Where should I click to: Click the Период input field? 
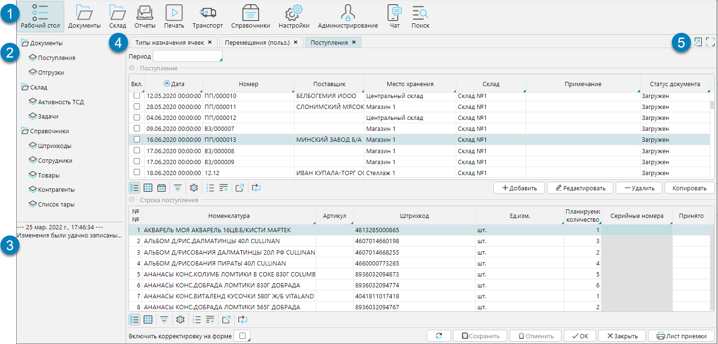tap(187, 57)
